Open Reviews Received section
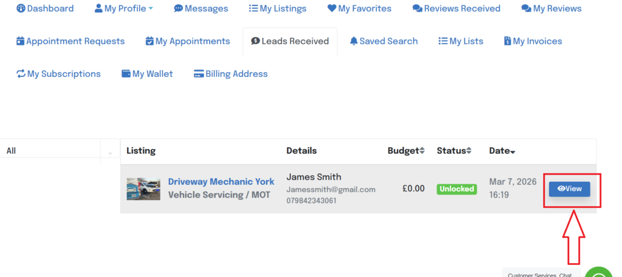This screenshot has width=622, height=277. 456,8
